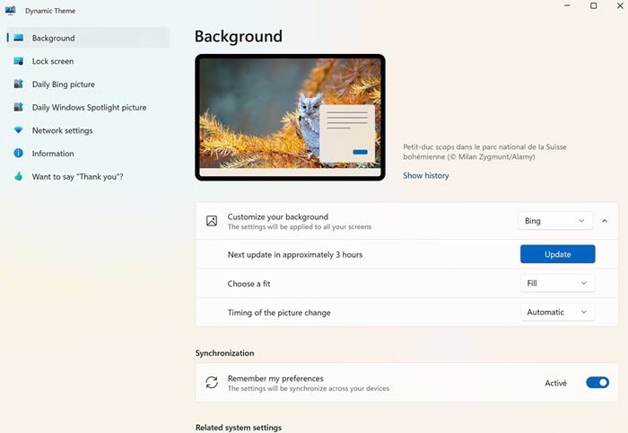Open the Information page
Image resolution: width=628 pixels, height=433 pixels.
point(88,153)
